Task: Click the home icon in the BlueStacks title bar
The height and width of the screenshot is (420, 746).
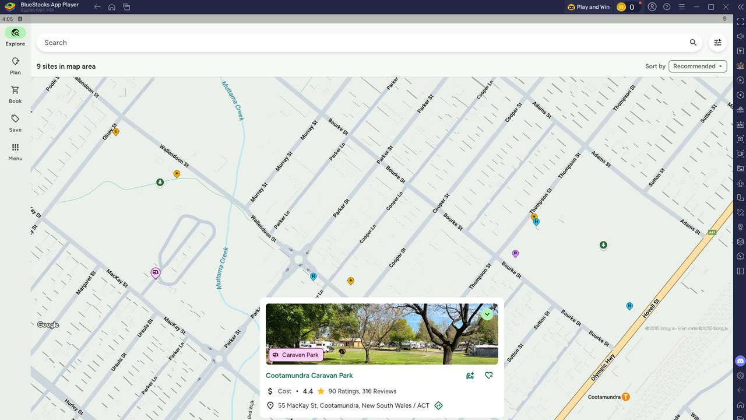Action: 111,7
